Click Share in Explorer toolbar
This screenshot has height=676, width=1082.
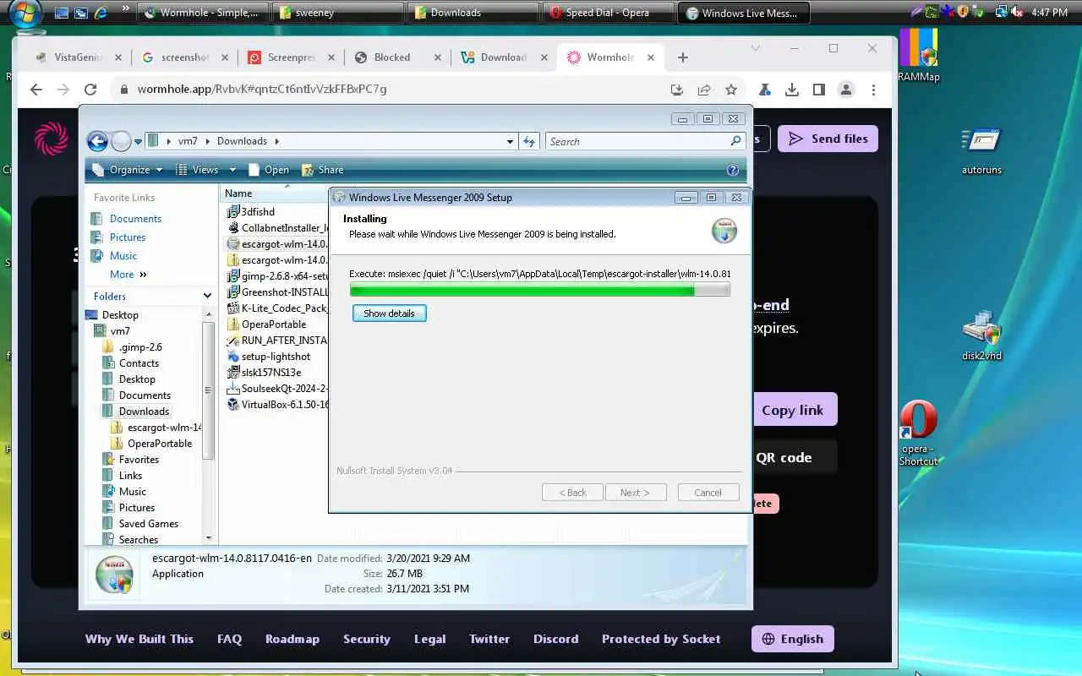click(322, 170)
